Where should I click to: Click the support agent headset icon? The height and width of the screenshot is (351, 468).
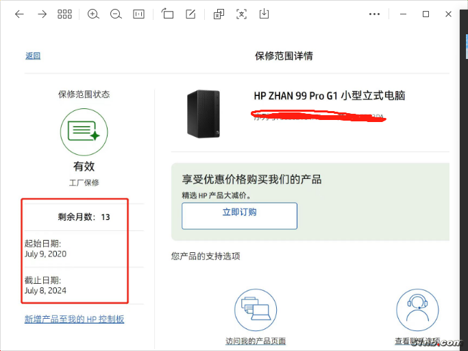click(417, 310)
